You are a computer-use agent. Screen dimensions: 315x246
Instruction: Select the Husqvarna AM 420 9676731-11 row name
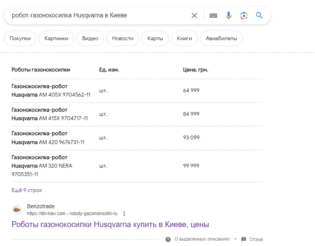click(48, 138)
